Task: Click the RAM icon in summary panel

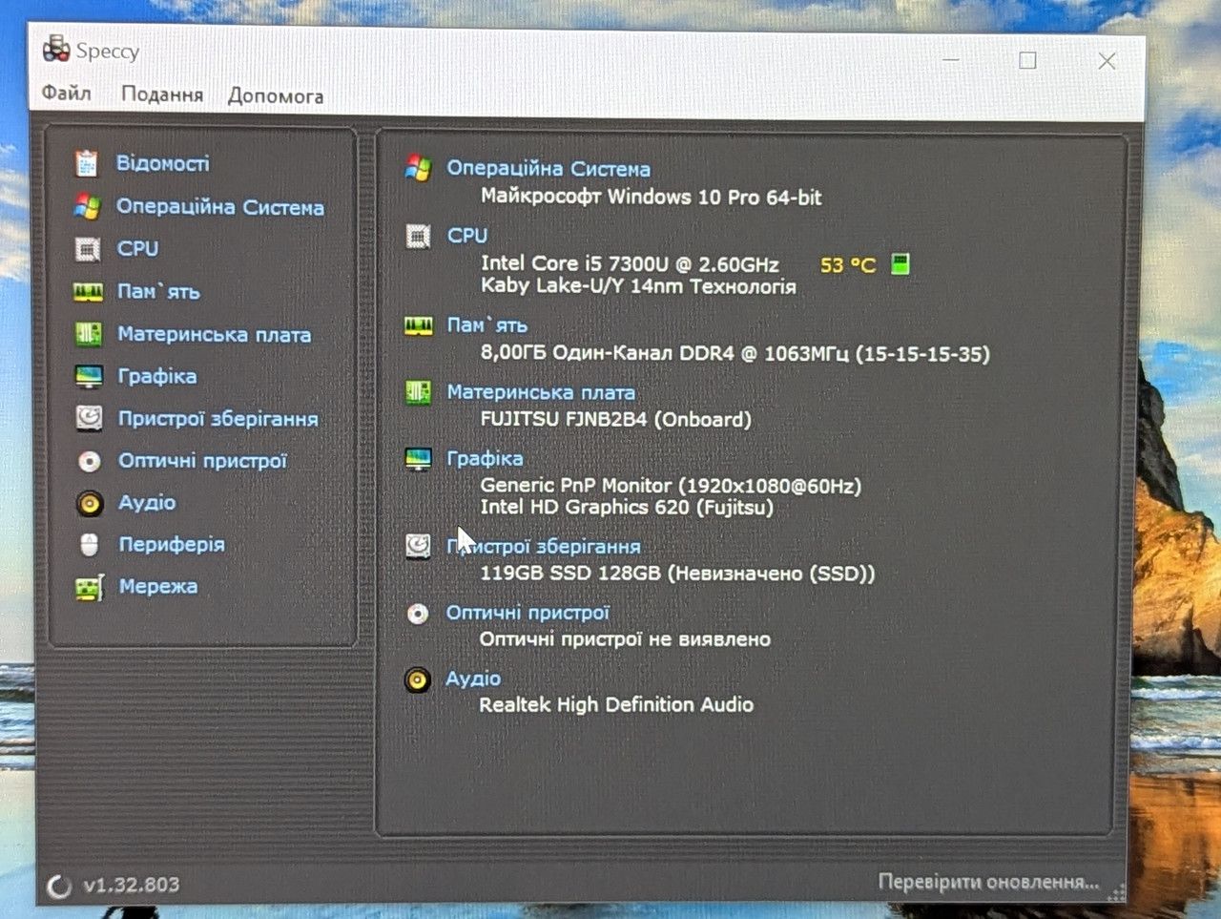Action: pos(418,326)
